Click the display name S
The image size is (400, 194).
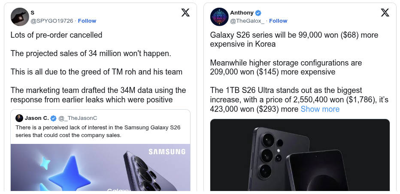click(33, 13)
